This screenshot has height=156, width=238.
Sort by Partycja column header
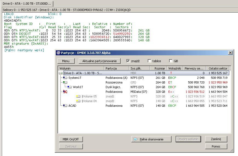tap(116, 68)
